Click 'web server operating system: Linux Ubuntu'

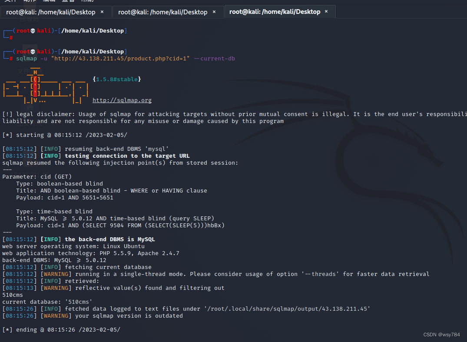73,246
